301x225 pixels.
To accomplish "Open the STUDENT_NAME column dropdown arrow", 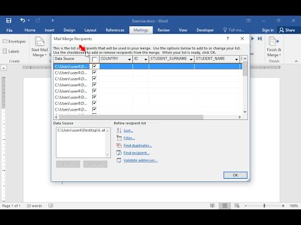I will click(236, 59).
